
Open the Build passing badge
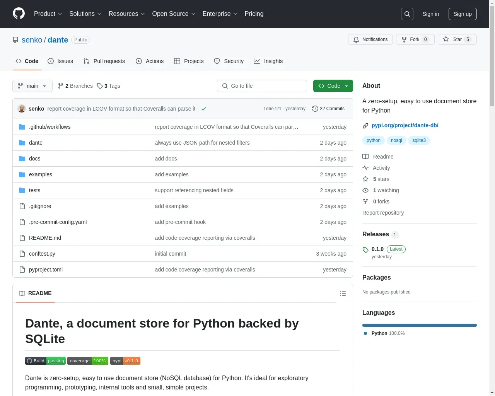45,361
